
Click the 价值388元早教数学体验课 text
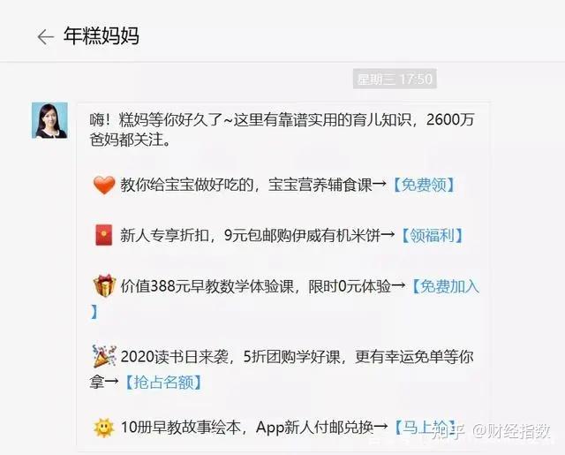click(207, 286)
